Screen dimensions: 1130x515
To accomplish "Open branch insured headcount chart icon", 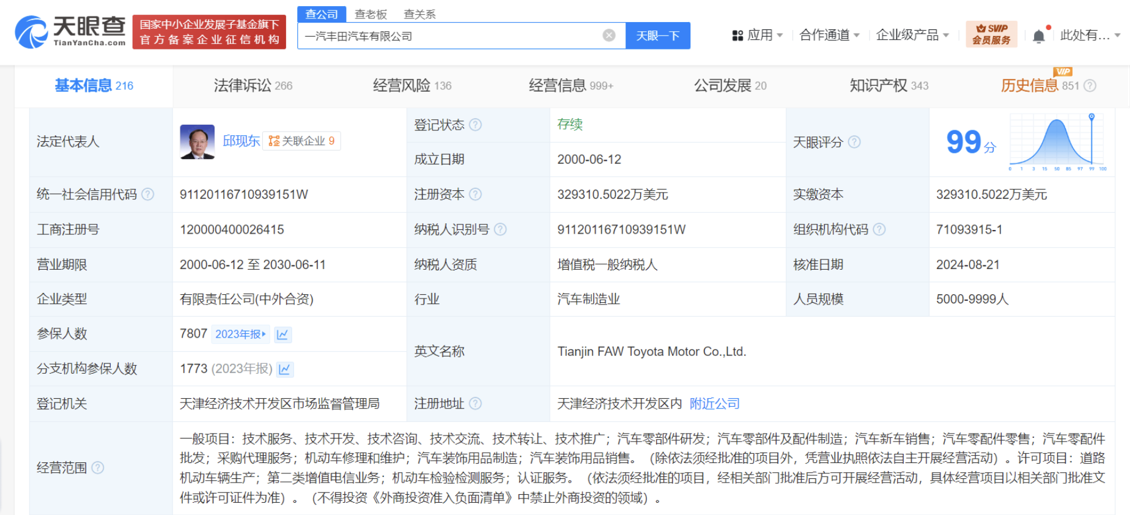I will click(285, 369).
